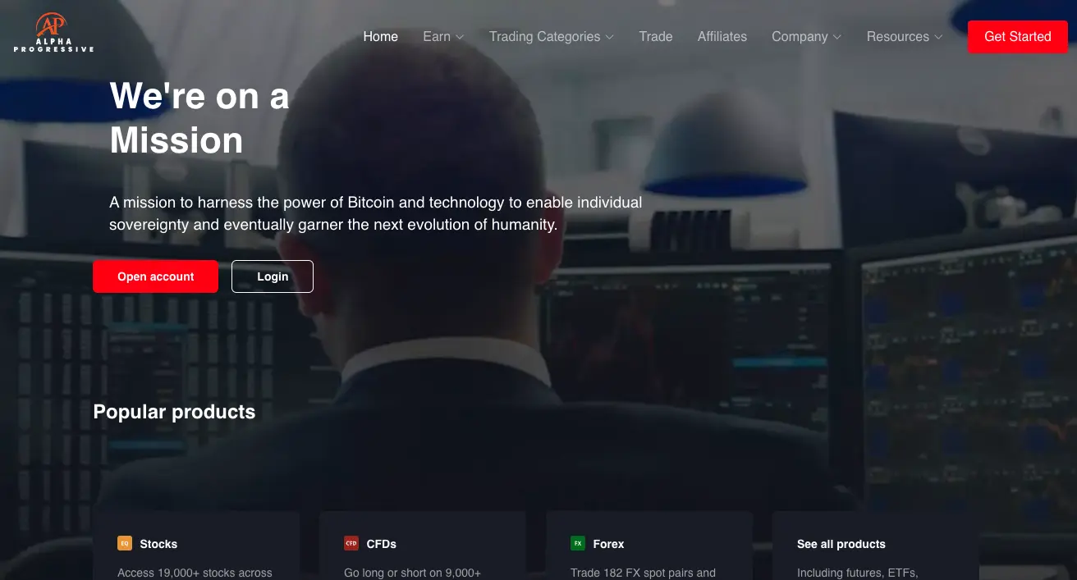The height and width of the screenshot is (580, 1077).
Task: Click the chevron next to Earn
Action: coord(460,37)
